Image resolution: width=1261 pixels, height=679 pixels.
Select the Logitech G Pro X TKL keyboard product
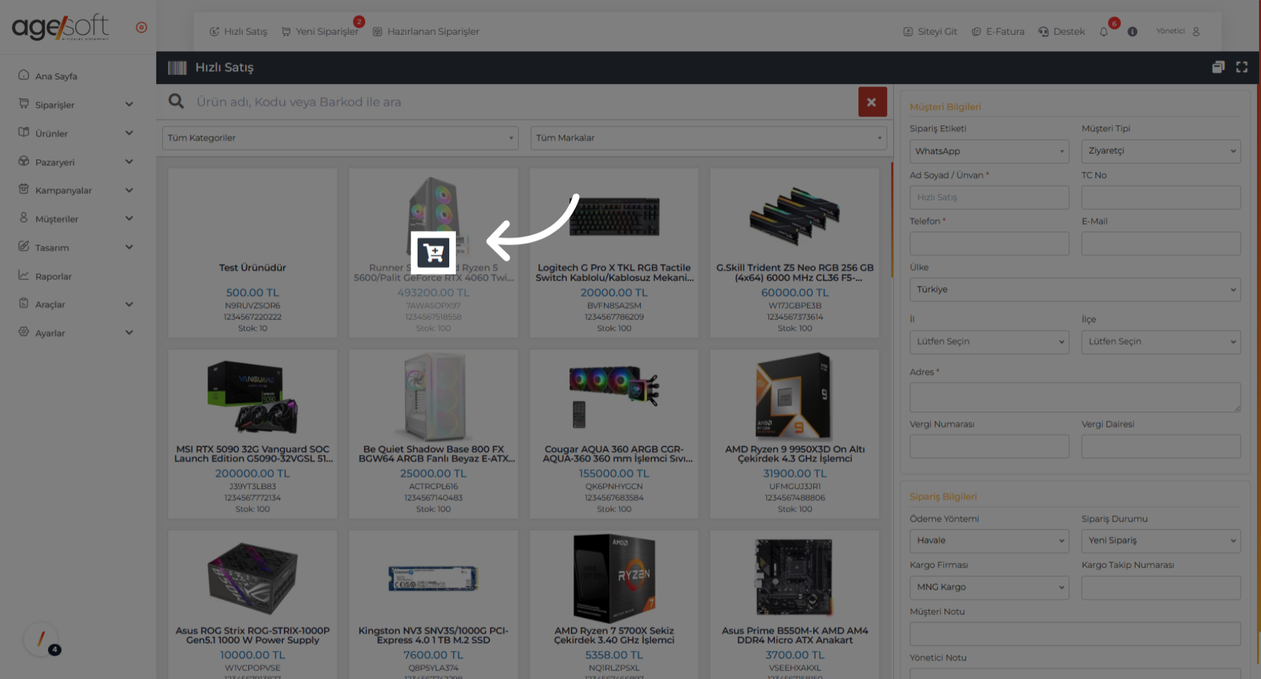[614, 253]
